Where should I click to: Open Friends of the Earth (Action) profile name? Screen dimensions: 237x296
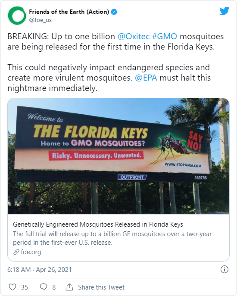pyautogui.click(x=69, y=12)
